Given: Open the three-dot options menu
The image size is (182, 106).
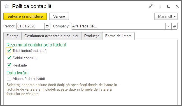Looking at the screenshot, I should pyautogui.click(x=160, y=6).
